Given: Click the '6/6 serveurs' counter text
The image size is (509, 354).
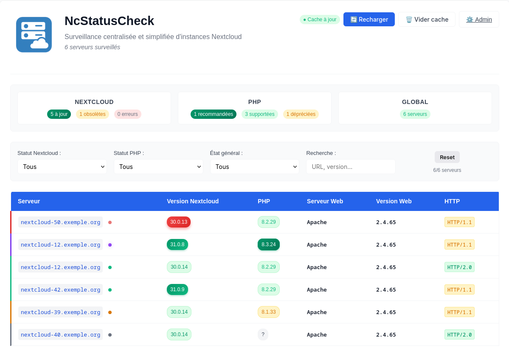Looking at the screenshot, I should 447,170.
